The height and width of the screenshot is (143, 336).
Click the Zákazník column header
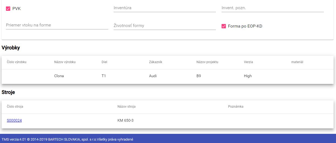click(155, 62)
